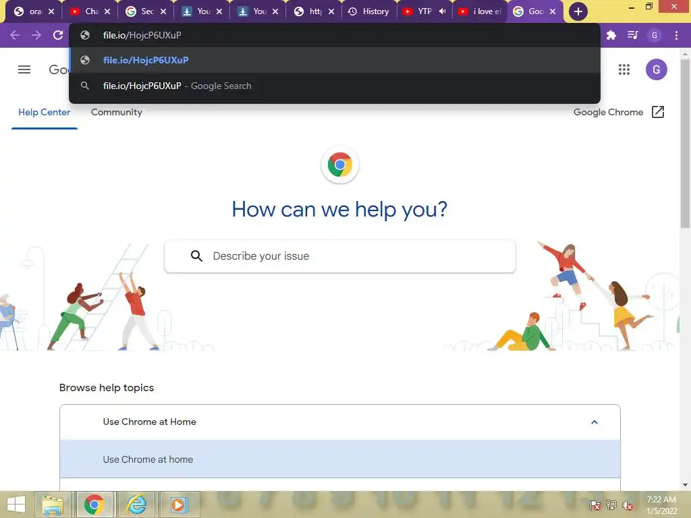691x518 pixels.
Task: Click the network tray icon
Action: [611, 505]
